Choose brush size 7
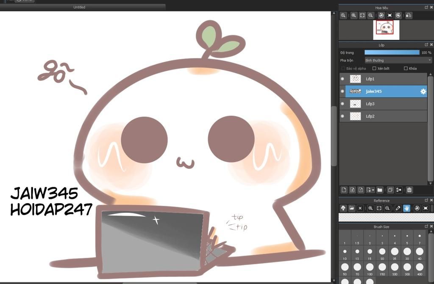Image resolution: width=434 pixels, height=284 pixels. point(420,238)
